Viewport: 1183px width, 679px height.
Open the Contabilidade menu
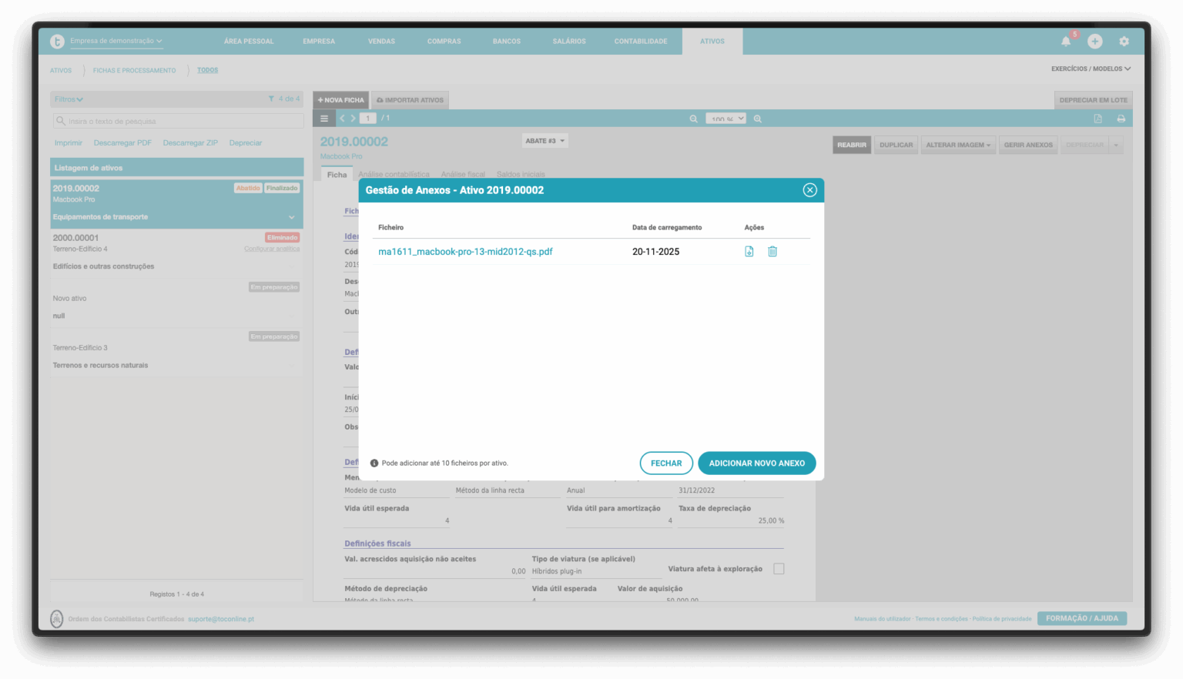tap(641, 42)
